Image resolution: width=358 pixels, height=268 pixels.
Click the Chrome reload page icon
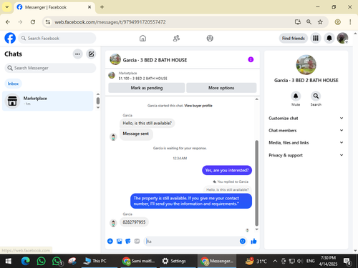33,22
